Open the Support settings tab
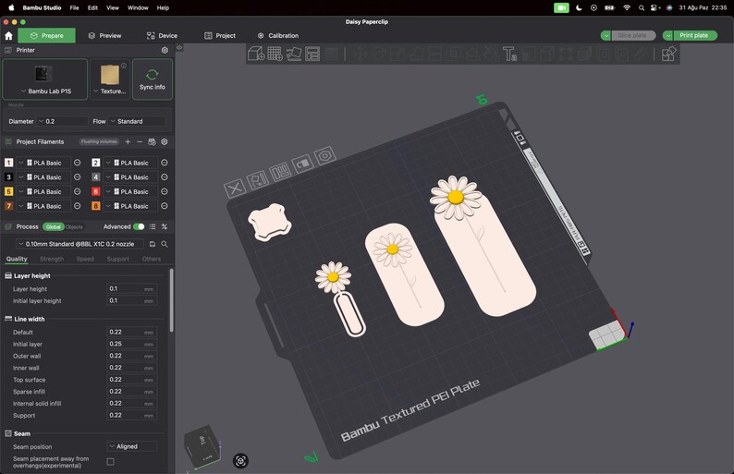This screenshot has height=474, width=734. pyautogui.click(x=117, y=259)
